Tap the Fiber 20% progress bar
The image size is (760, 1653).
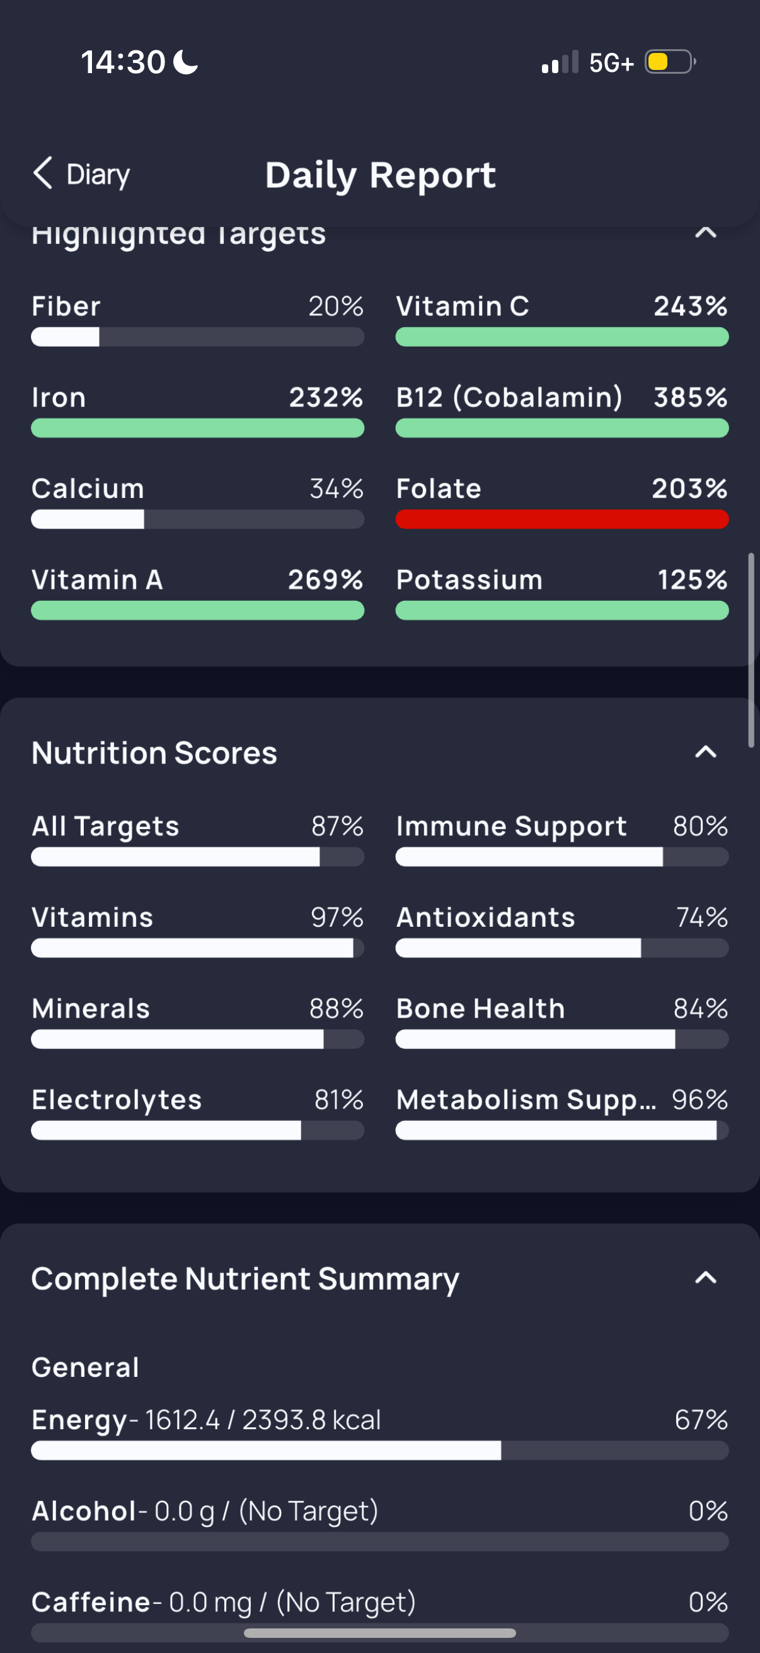[197, 337]
